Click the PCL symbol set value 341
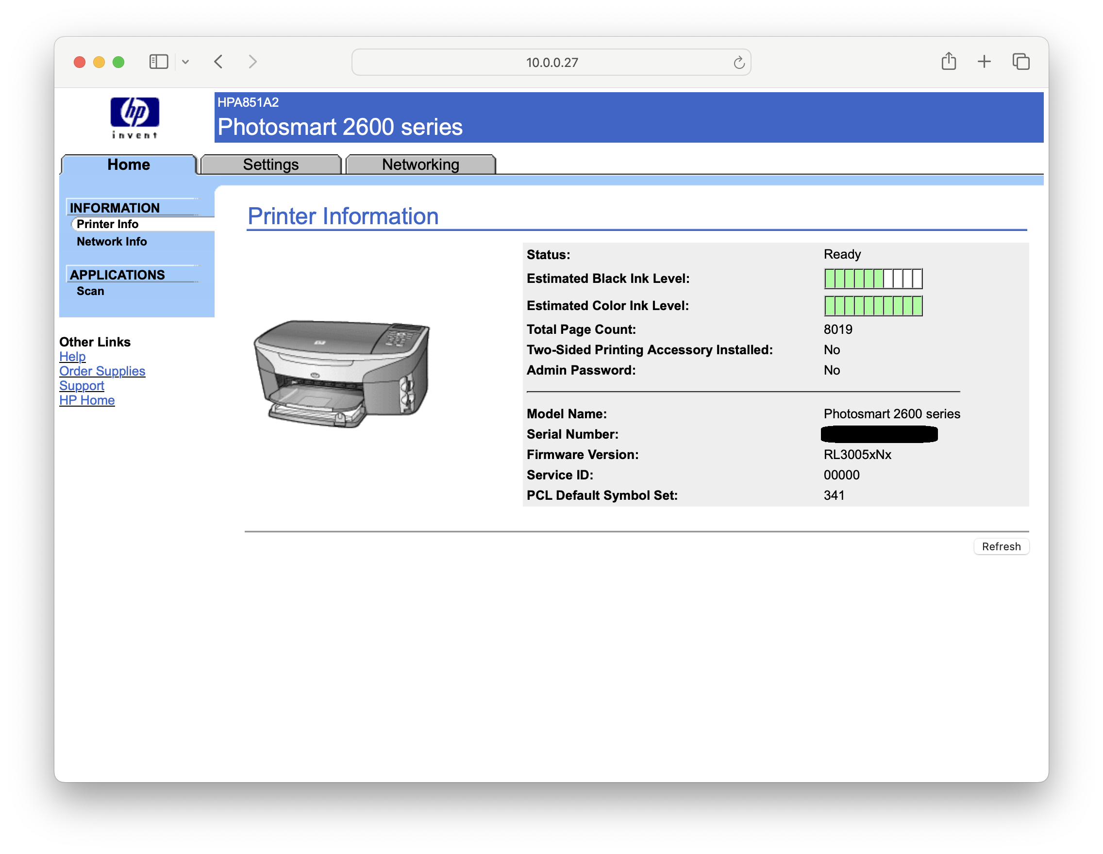 click(834, 495)
